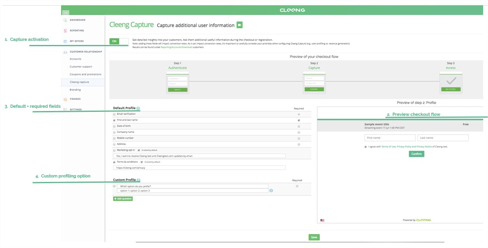
Task: Open the Custom Profile help icon
Action: (x=138, y=180)
